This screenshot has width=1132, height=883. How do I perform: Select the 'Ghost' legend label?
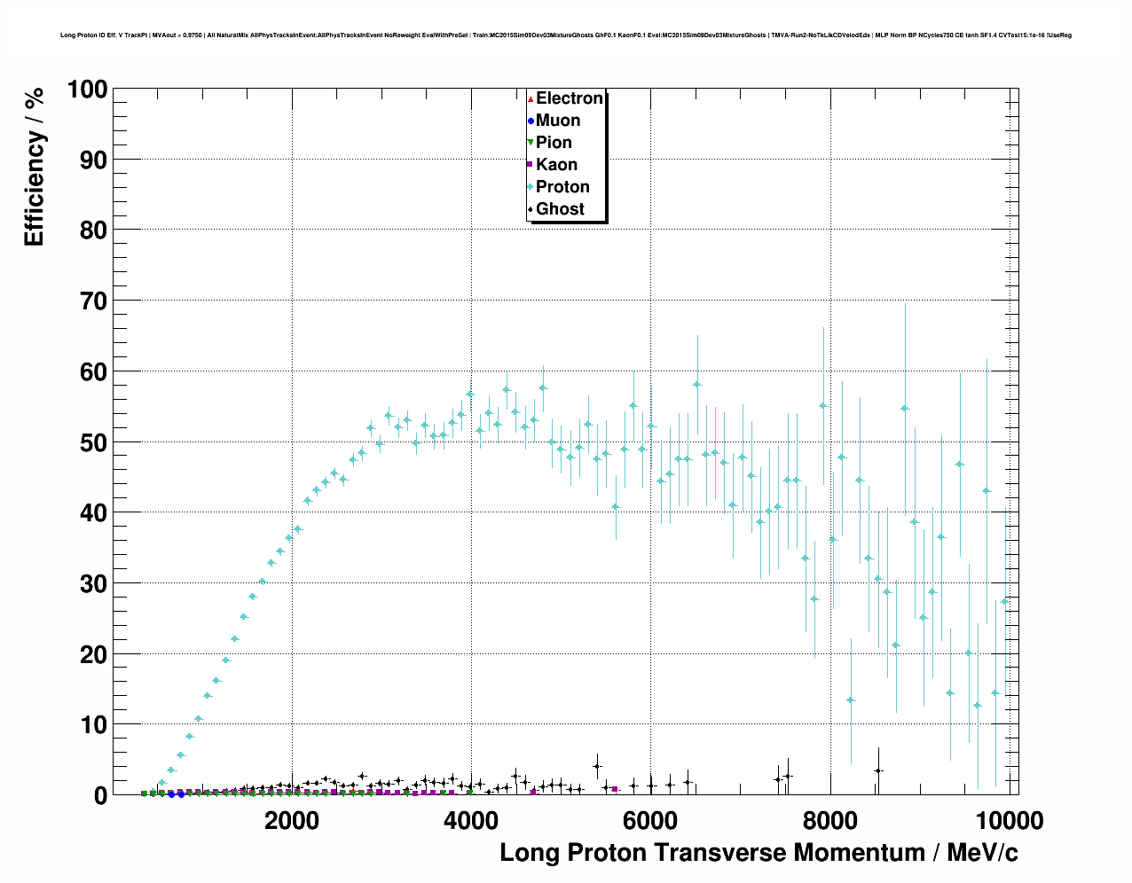pyautogui.click(x=561, y=209)
